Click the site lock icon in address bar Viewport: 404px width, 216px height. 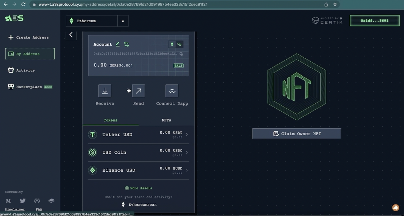(34, 4)
